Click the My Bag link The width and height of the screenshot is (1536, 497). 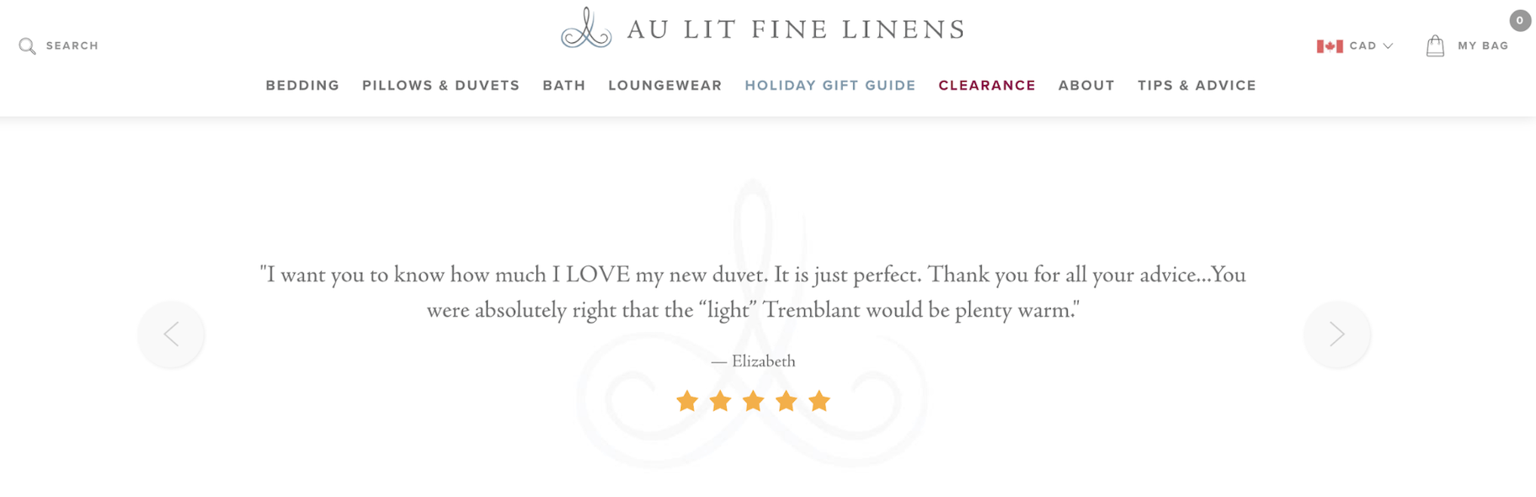coord(1482,46)
